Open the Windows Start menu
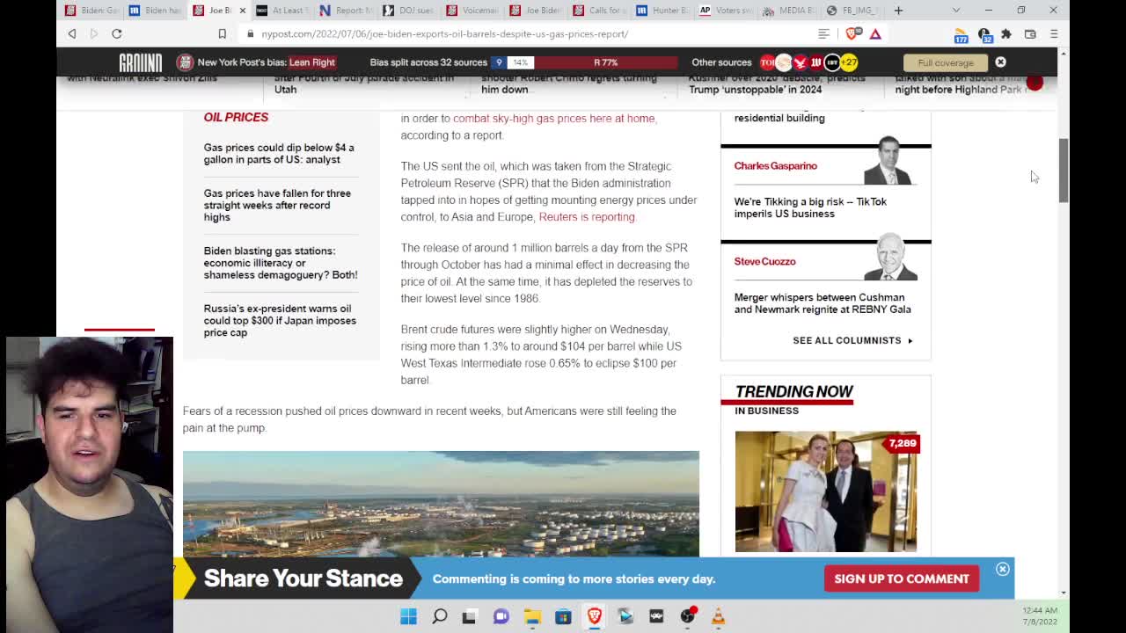The image size is (1126, 633). coord(408,616)
